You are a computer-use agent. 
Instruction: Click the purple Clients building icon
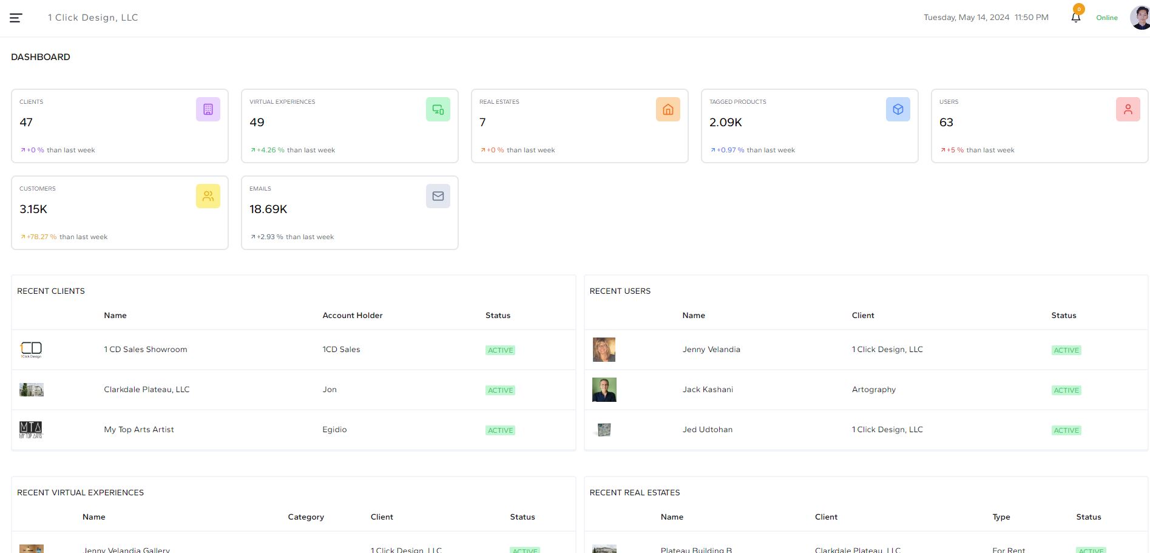pyautogui.click(x=208, y=109)
